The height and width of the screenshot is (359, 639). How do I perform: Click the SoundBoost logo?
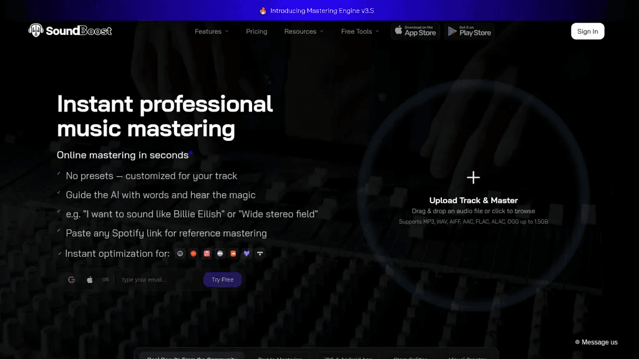70,31
